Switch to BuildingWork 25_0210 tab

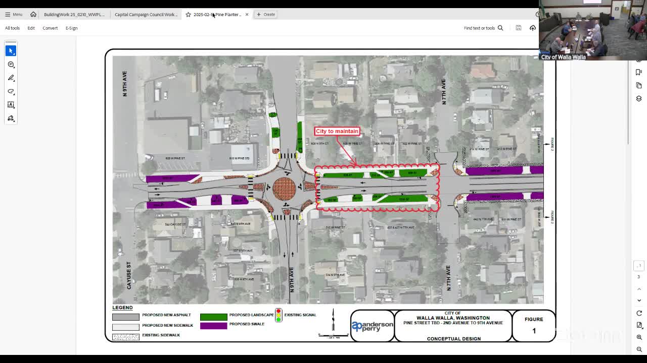tap(74, 14)
